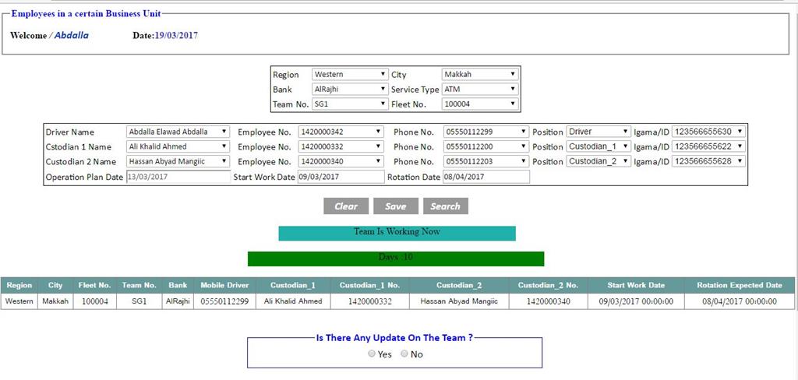Select the No radio button
The image size is (798, 380).
point(404,354)
